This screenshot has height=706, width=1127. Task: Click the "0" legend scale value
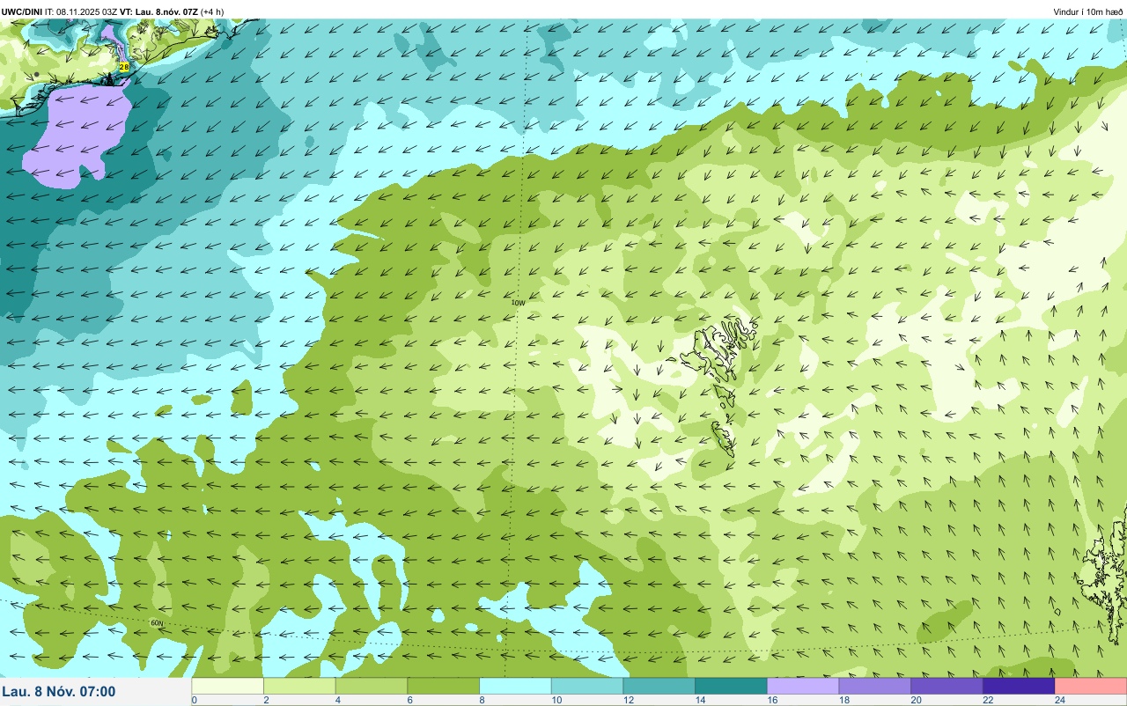[195, 700]
